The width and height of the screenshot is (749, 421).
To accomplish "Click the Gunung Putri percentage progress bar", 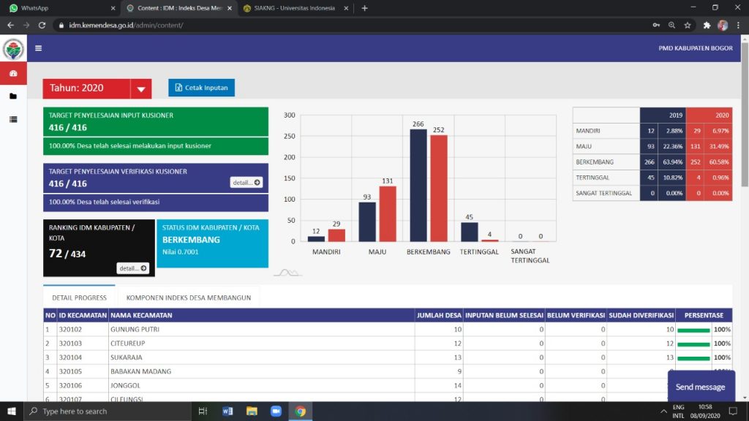I will [x=693, y=330].
